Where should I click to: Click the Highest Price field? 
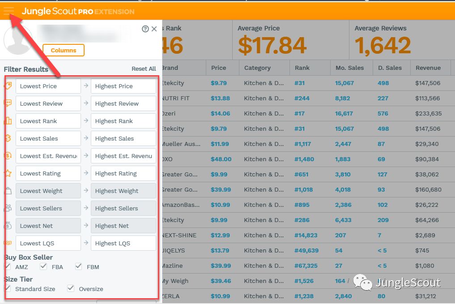coord(123,86)
